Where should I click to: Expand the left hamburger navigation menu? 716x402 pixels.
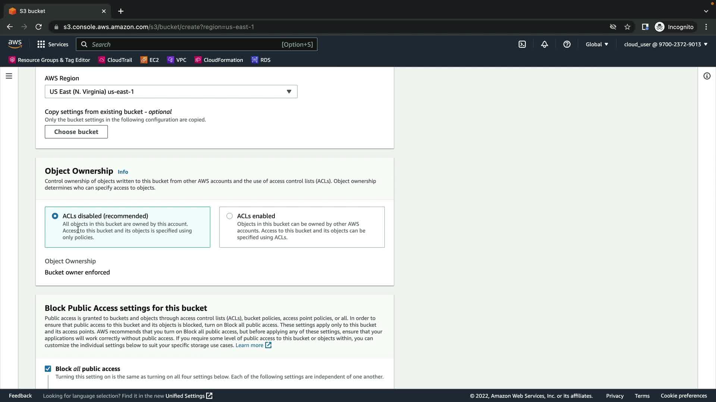click(x=9, y=76)
